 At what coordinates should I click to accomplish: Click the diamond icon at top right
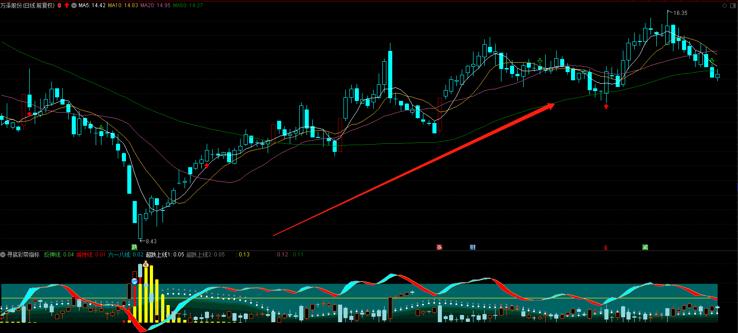click(x=725, y=5)
